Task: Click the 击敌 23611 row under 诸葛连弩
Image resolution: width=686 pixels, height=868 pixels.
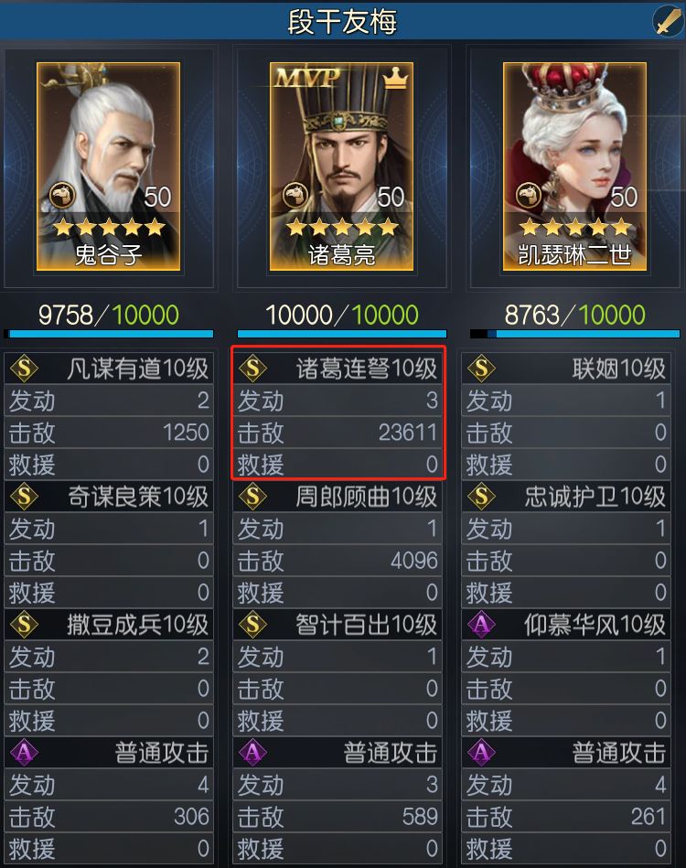Action: tap(338, 433)
